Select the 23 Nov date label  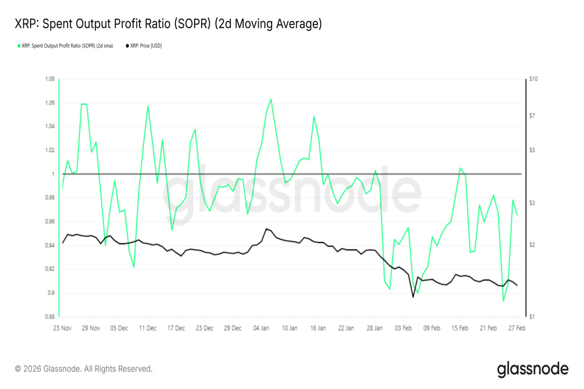point(62,328)
